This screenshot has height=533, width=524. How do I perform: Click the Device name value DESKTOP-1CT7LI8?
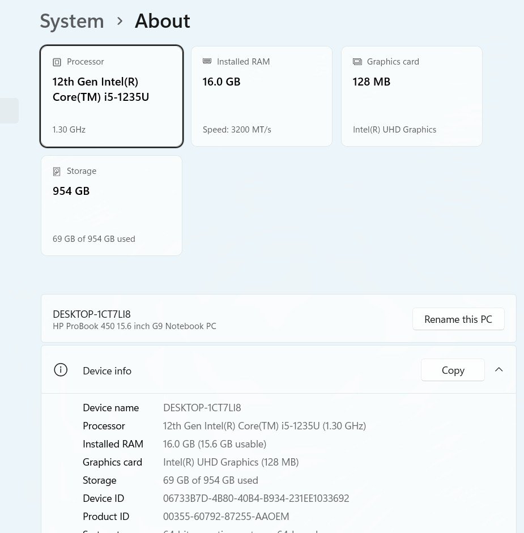(x=202, y=408)
